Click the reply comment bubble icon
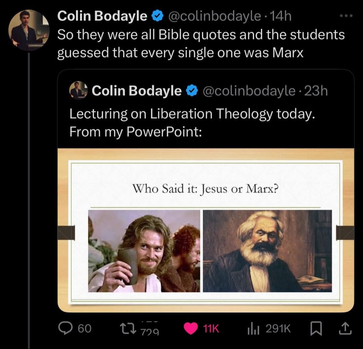This screenshot has height=349, width=363. pos(63,328)
